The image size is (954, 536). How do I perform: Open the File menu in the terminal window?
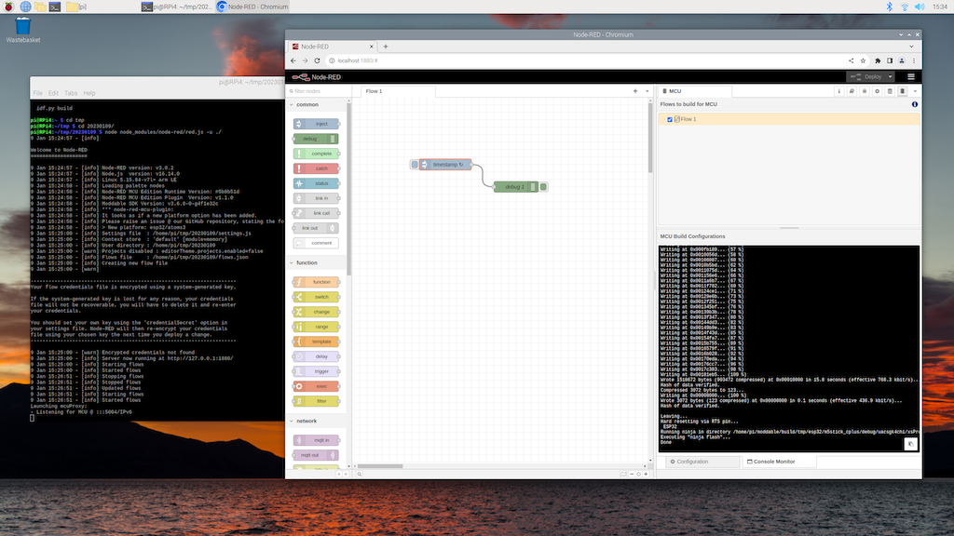point(36,93)
